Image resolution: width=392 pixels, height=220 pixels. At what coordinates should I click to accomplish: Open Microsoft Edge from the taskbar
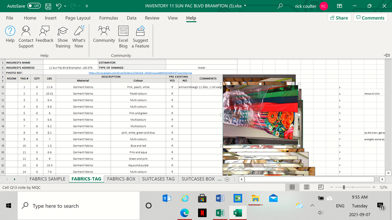(184, 213)
